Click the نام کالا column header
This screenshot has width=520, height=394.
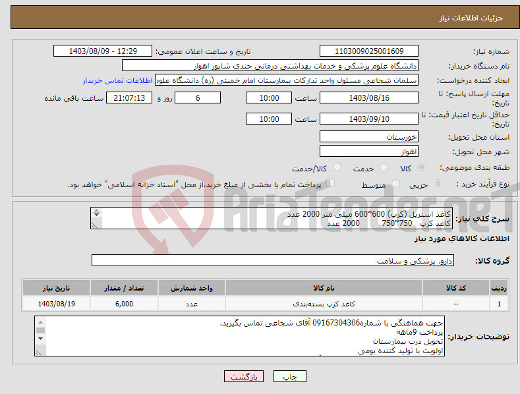pos(324,288)
